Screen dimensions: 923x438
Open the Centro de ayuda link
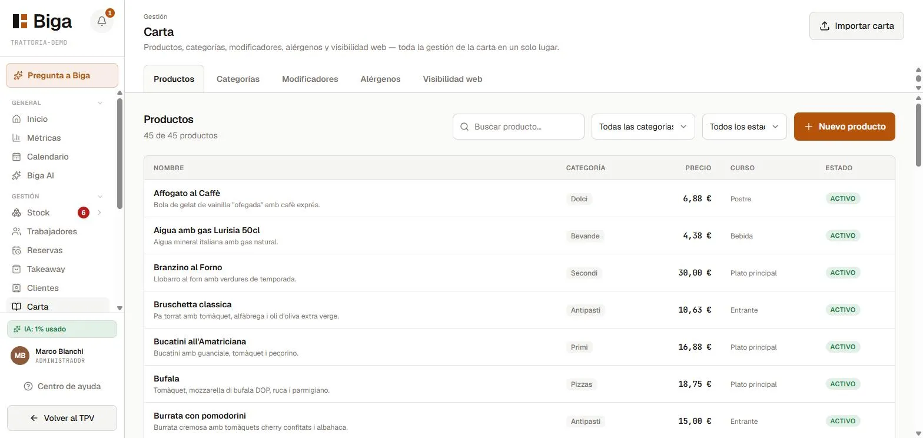[62, 386]
